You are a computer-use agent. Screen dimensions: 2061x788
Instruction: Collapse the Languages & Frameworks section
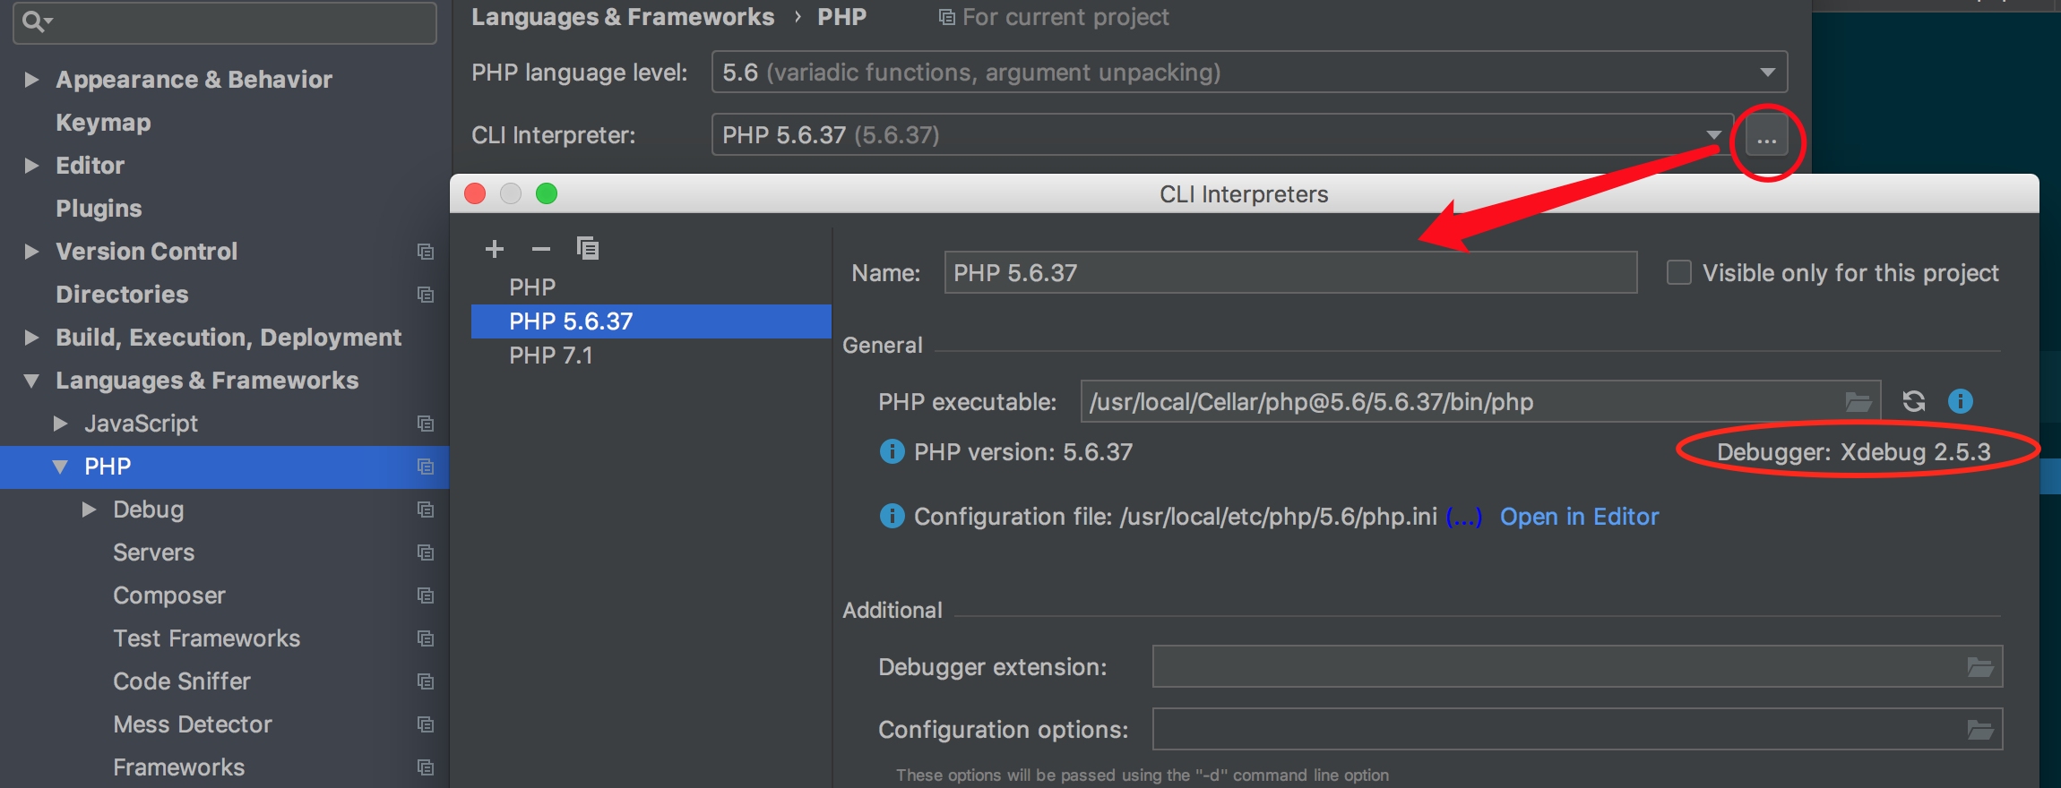[31, 381]
